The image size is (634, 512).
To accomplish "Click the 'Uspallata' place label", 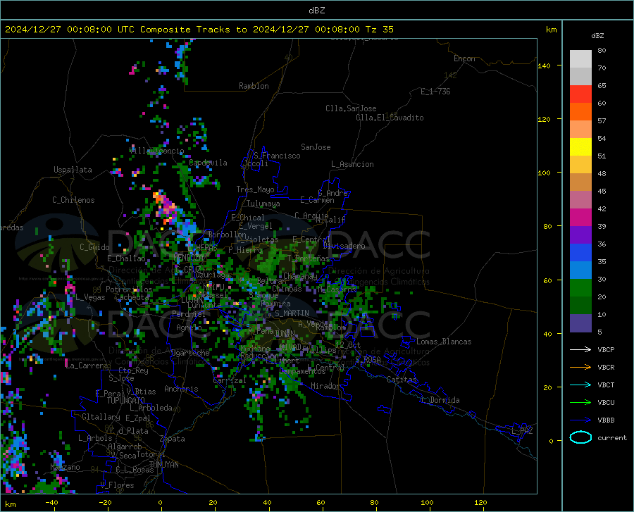I will [x=73, y=170].
